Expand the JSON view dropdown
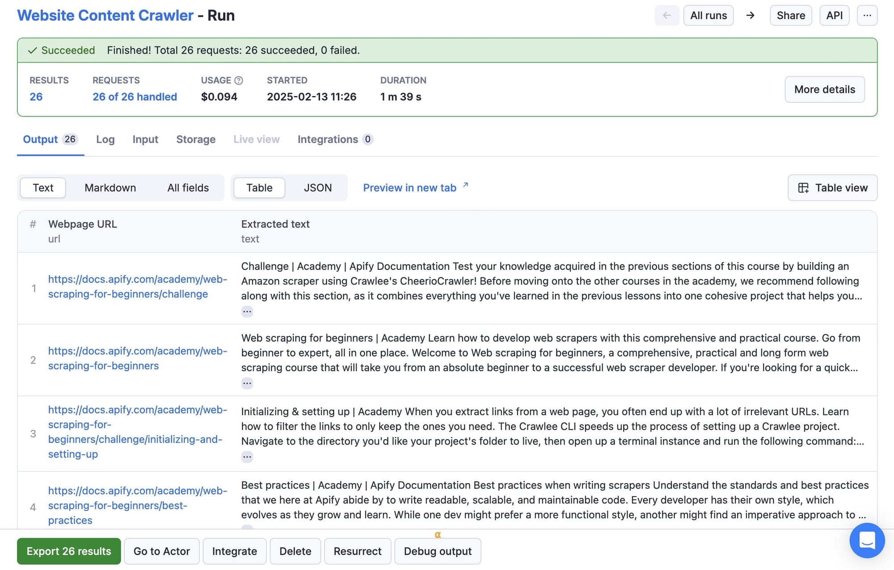Viewport: 894px width, 570px height. coord(317,187)
